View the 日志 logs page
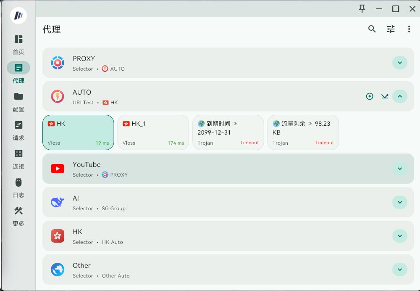This screenshot has width=420, height=291. 18,188
